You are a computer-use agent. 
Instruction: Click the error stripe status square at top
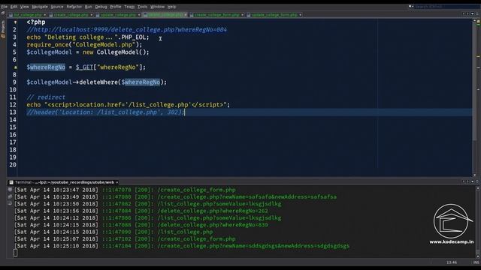pos(478,21)
